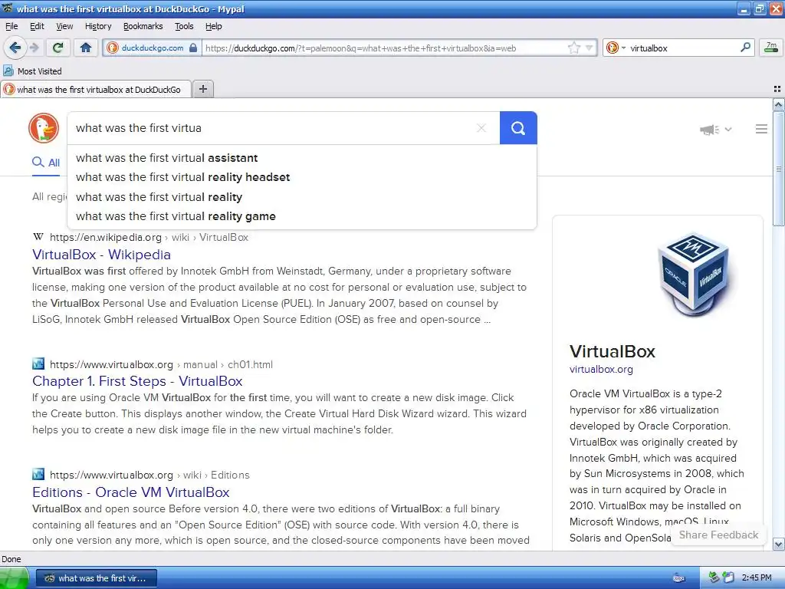Open the Tools menu
785x589 pixels.
(184, 26)
